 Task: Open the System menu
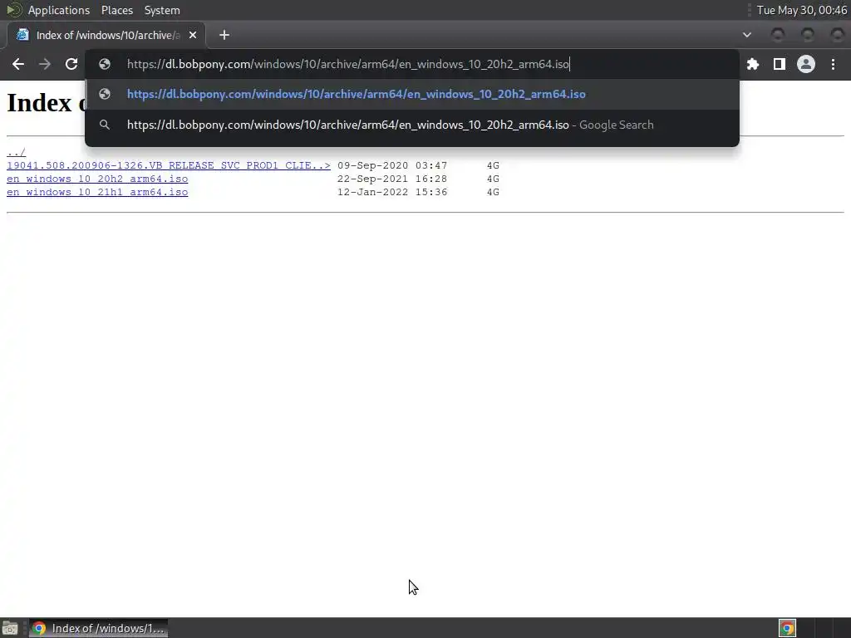tap(162, 10)
